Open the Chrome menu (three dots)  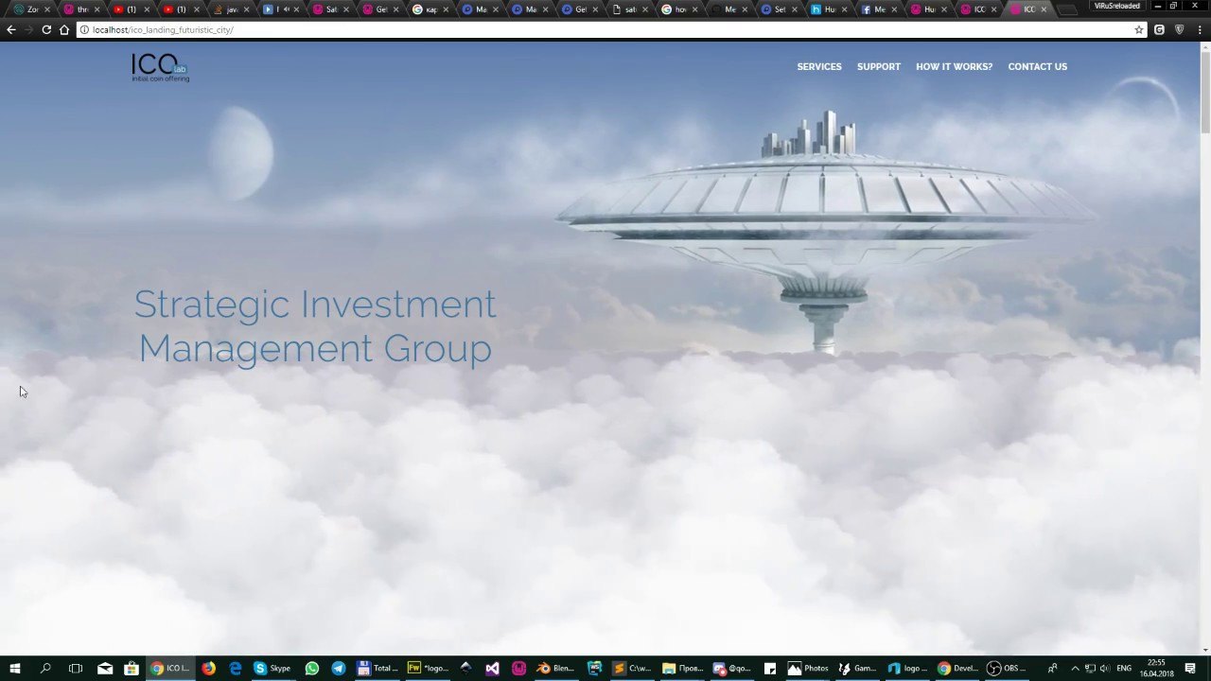tap(1198, 29)
